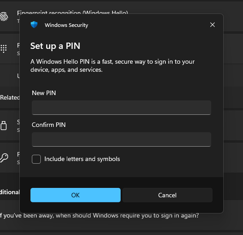Click the New PIN input field
Screen dimensions: 243x235
click(121, 108)
